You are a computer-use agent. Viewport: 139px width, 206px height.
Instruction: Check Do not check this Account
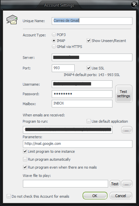tap(9, 196)
